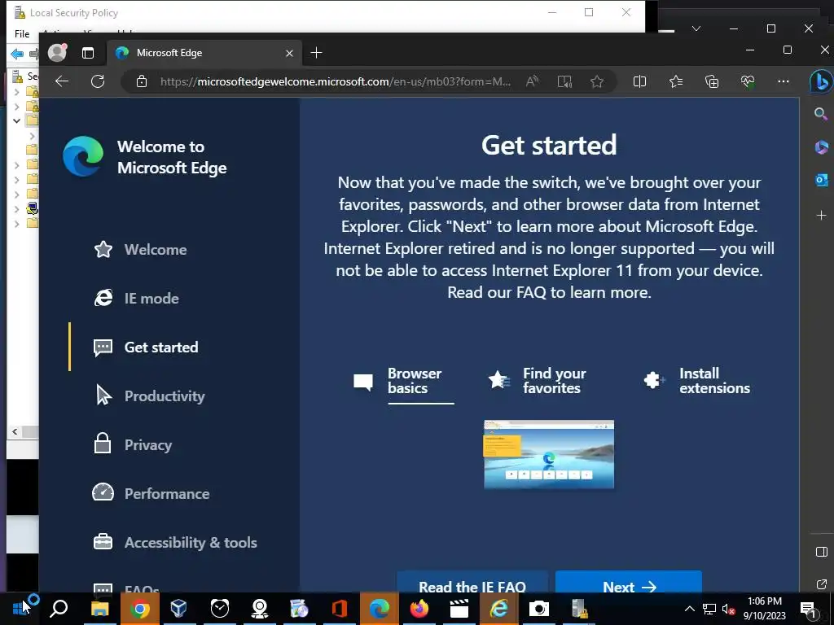Expand first Local Security Policy tree node

16,92
